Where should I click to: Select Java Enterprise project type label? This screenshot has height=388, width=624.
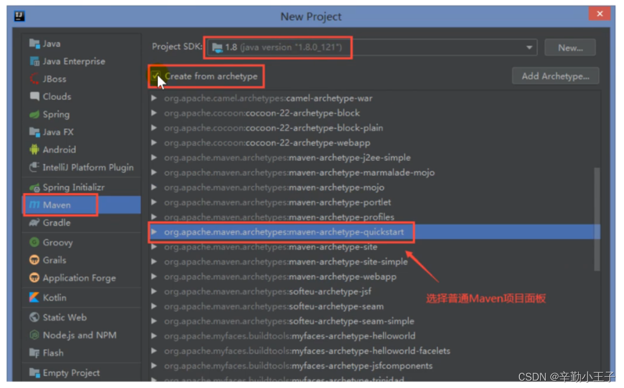pos(74,61)
